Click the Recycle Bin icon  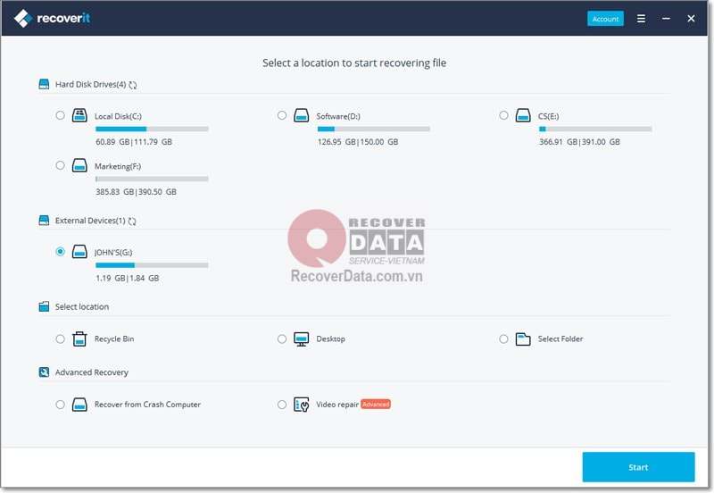pos(79,338)
